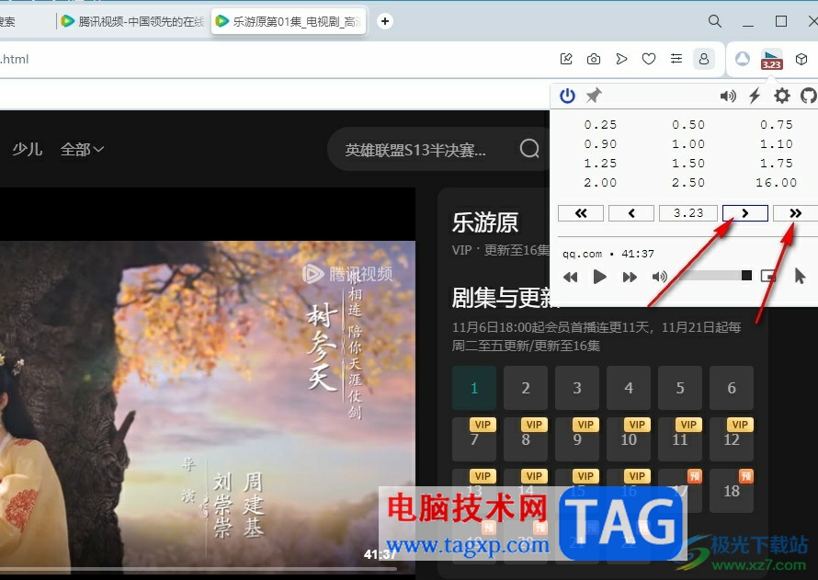The height and width of the screenshot is (580, 818).
Task: Open the user account icon
Action: (x=704, y=59)
